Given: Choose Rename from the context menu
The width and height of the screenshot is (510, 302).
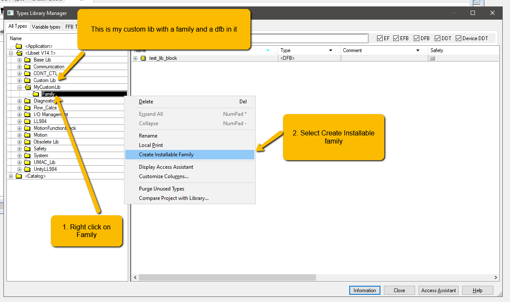Looking at the screenshot, I should 190,136.
